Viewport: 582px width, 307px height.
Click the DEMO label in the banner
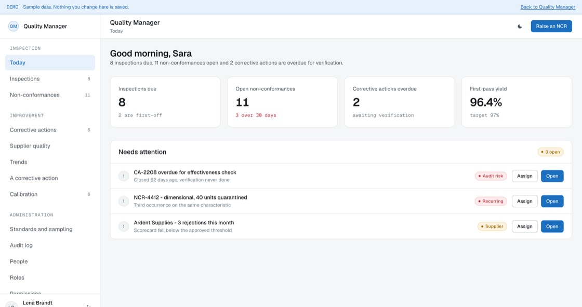pos(12,7)
